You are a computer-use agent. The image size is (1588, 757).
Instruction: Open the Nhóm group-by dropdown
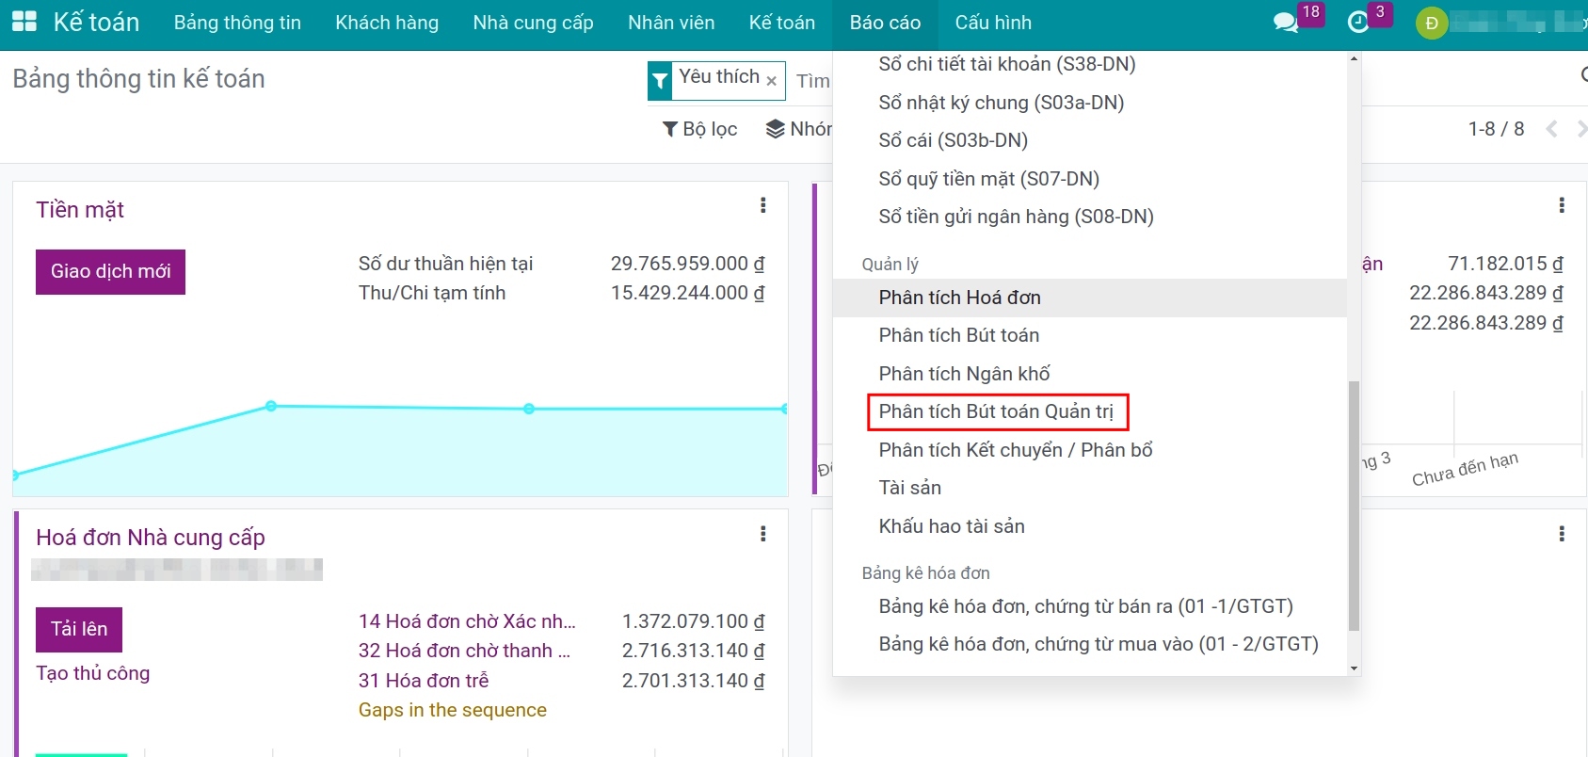799,129
